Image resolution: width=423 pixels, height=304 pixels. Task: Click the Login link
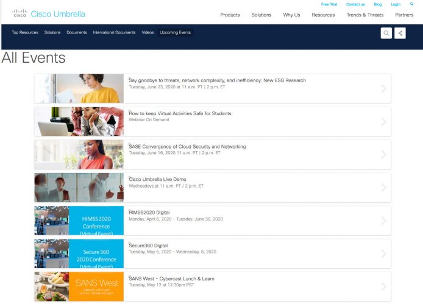click(x=396, y=4)
